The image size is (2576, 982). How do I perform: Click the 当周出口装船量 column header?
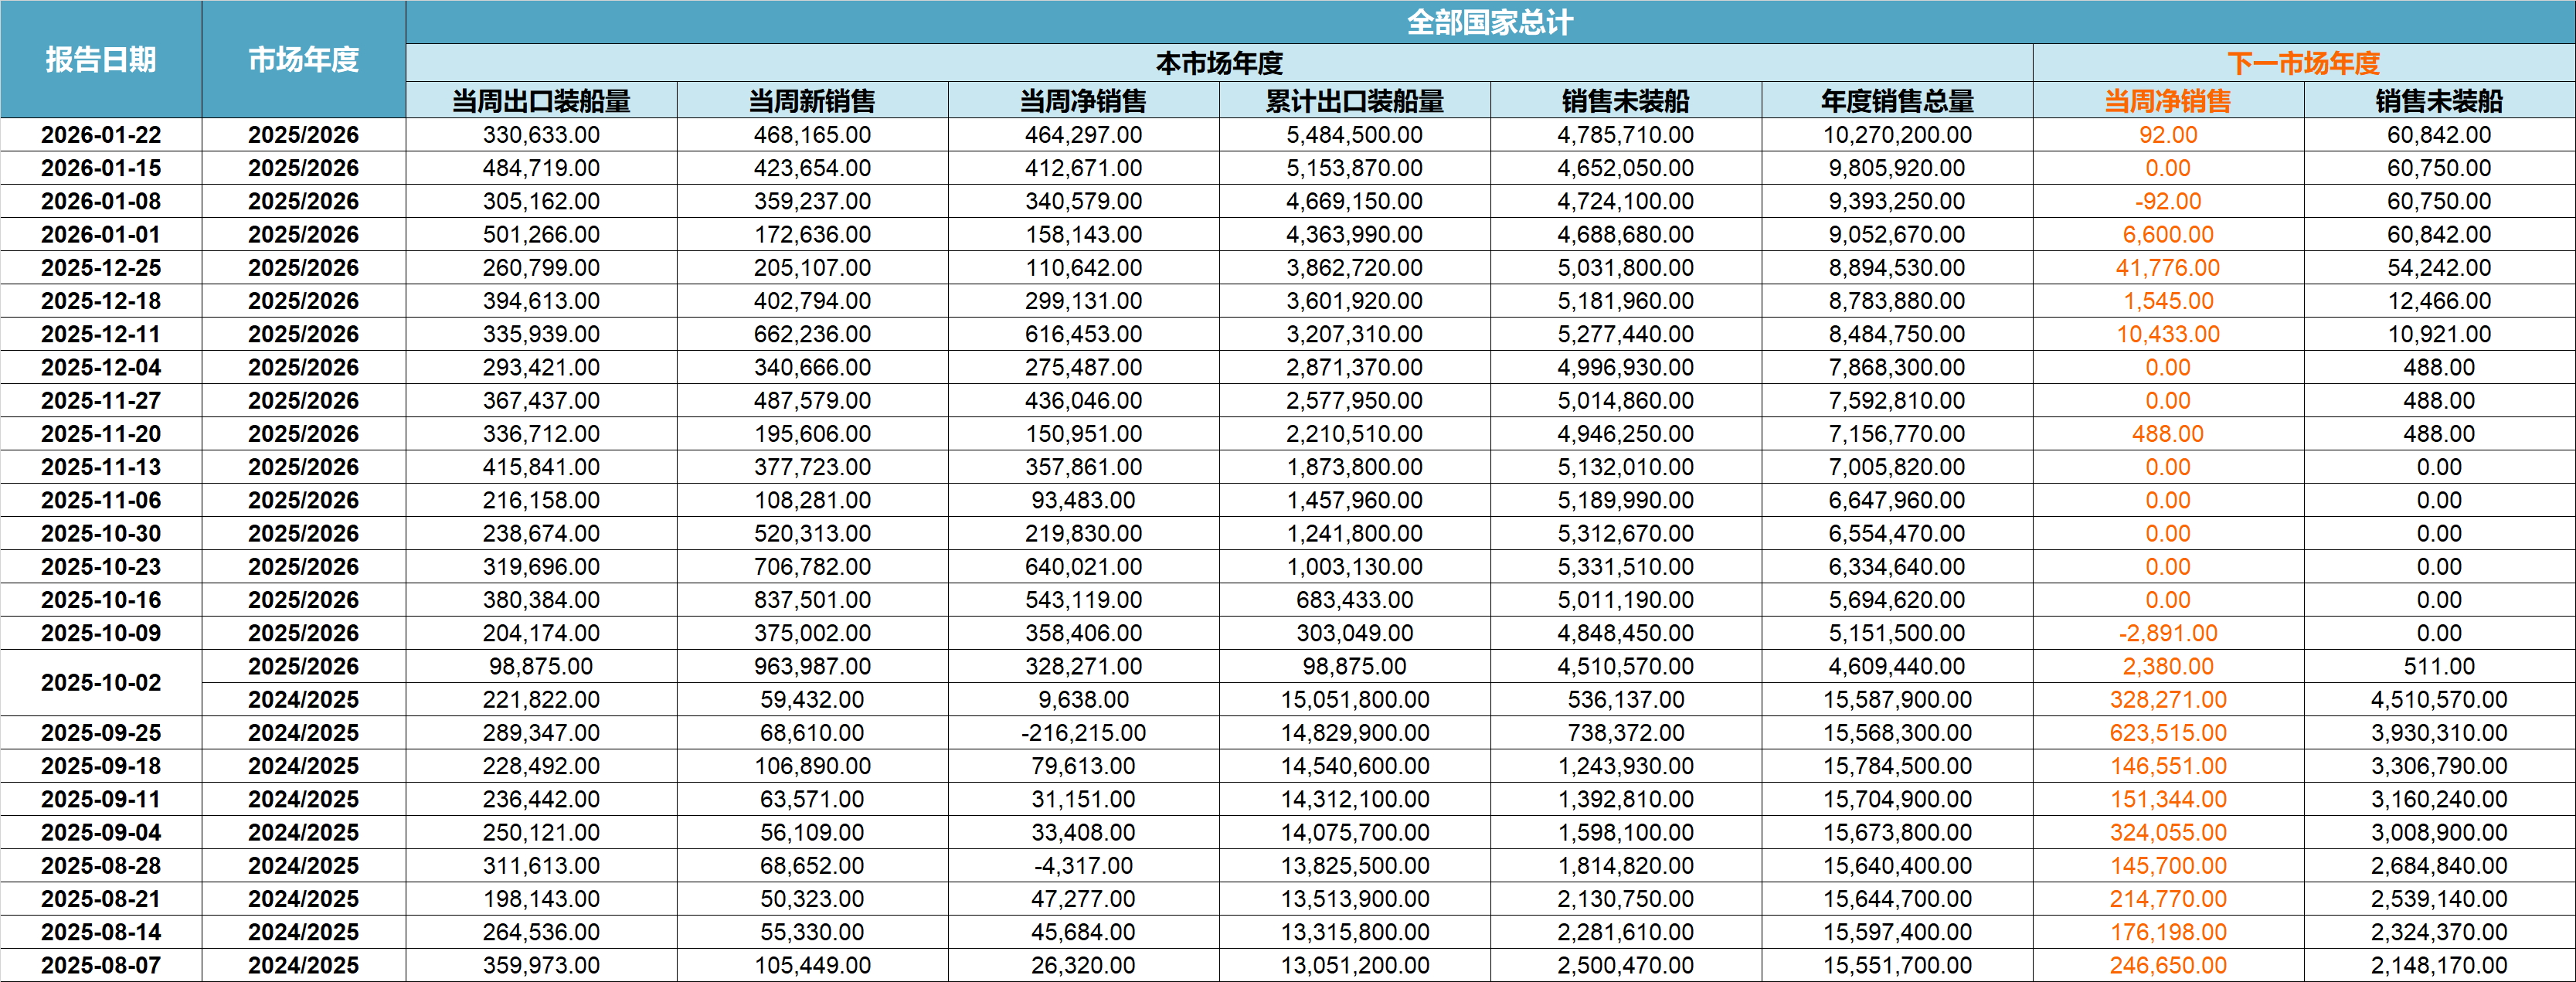(541, 101)
